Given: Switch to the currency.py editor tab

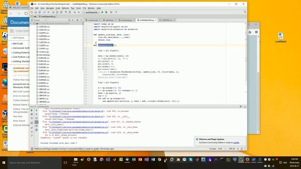Looking at the screenshot, I should tap(93, 20).
